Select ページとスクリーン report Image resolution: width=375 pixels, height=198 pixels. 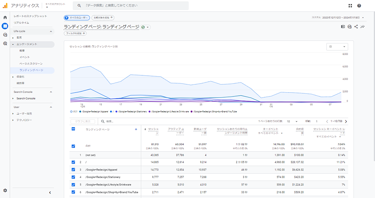[x=31, y=64]
